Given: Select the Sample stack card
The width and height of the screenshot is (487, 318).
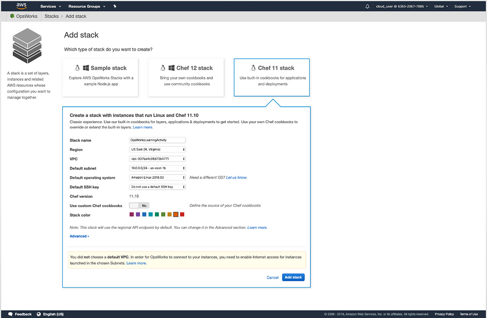Looking at the screenshot, I should pos(100,77).
